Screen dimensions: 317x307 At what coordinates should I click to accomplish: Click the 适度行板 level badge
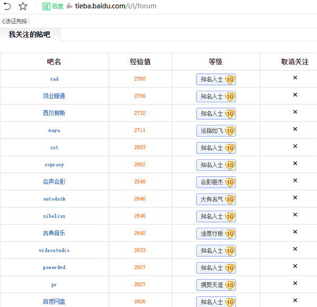point(216,234)
